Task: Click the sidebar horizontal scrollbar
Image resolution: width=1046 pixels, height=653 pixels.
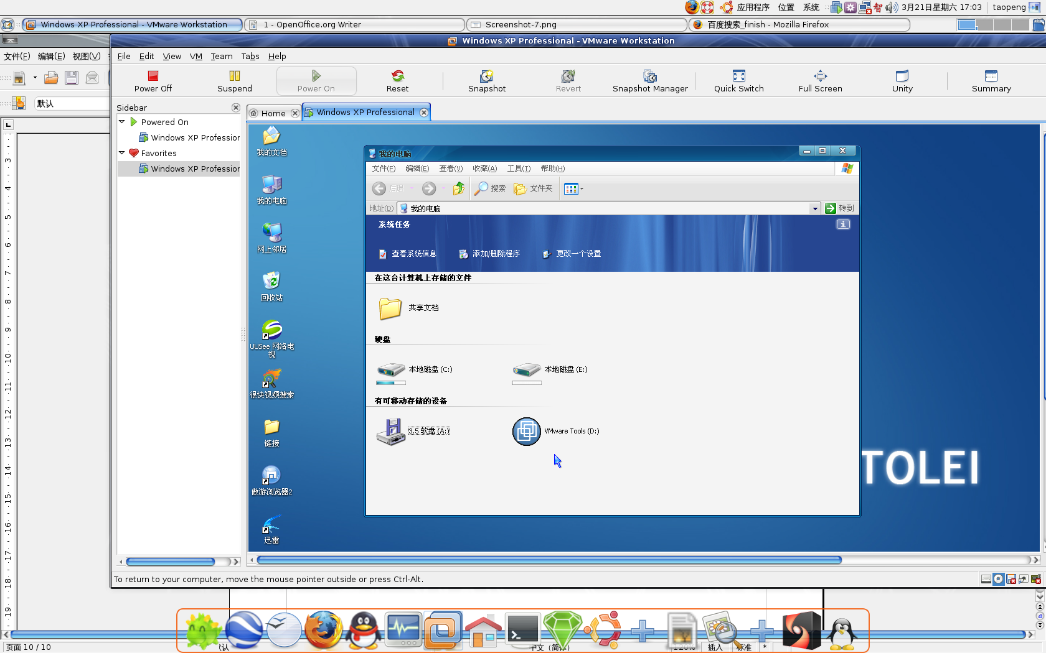Action: pos(171,562)
